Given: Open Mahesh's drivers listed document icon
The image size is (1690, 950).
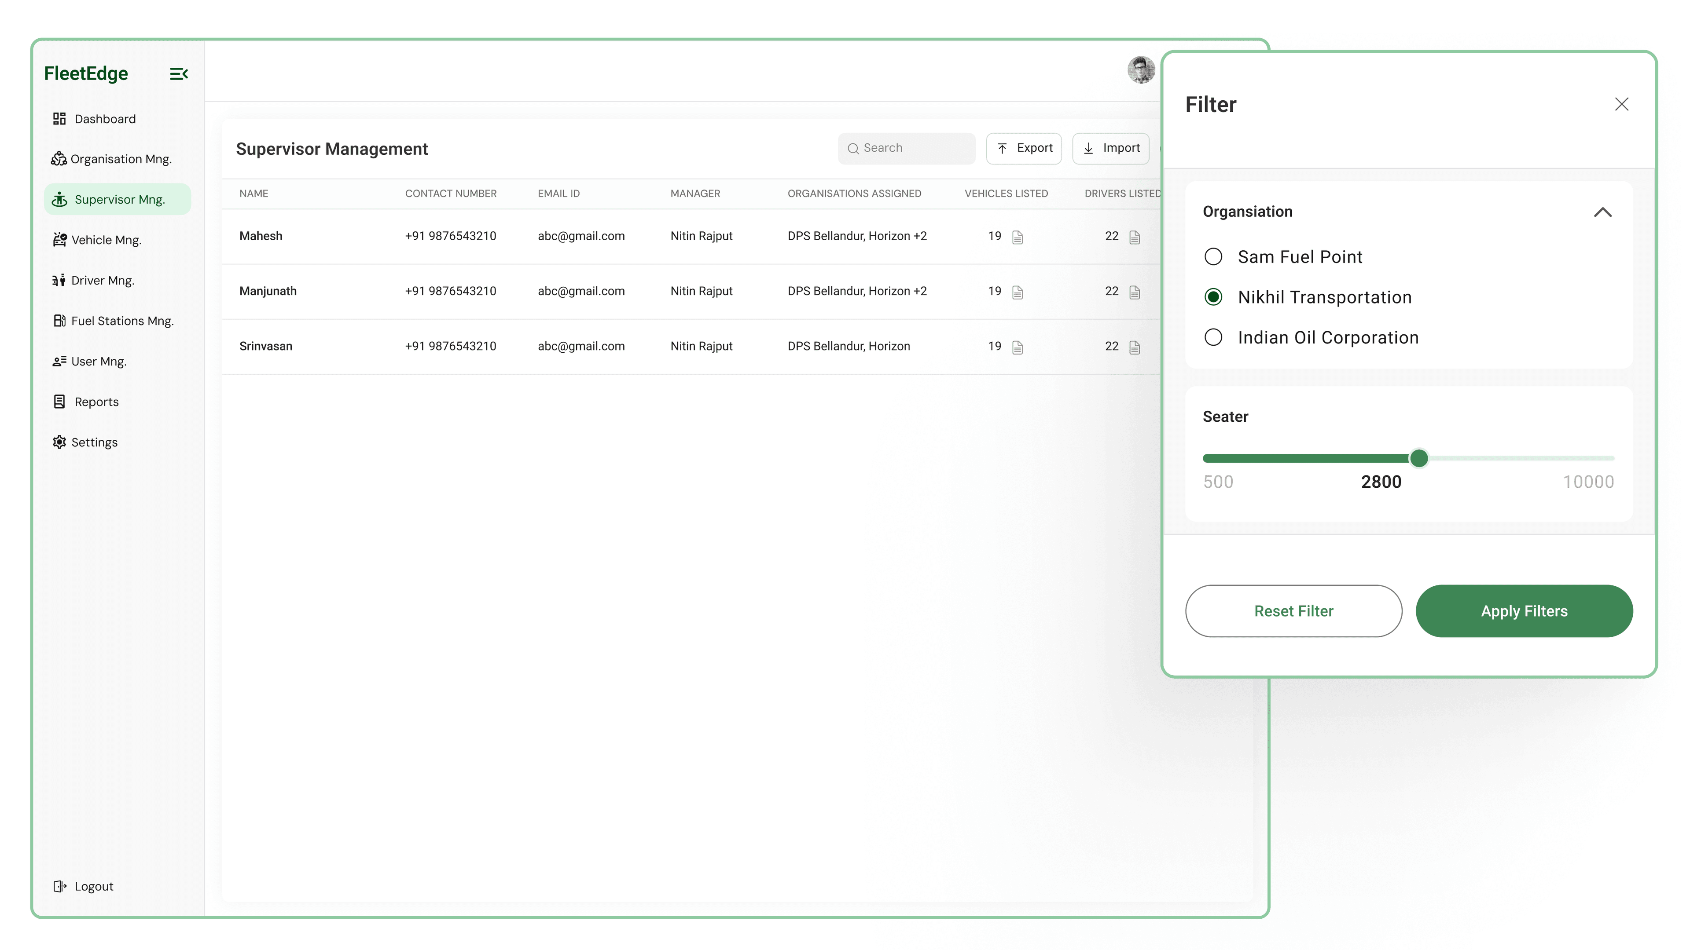Looking at the screenshot, I should 1135,237.
